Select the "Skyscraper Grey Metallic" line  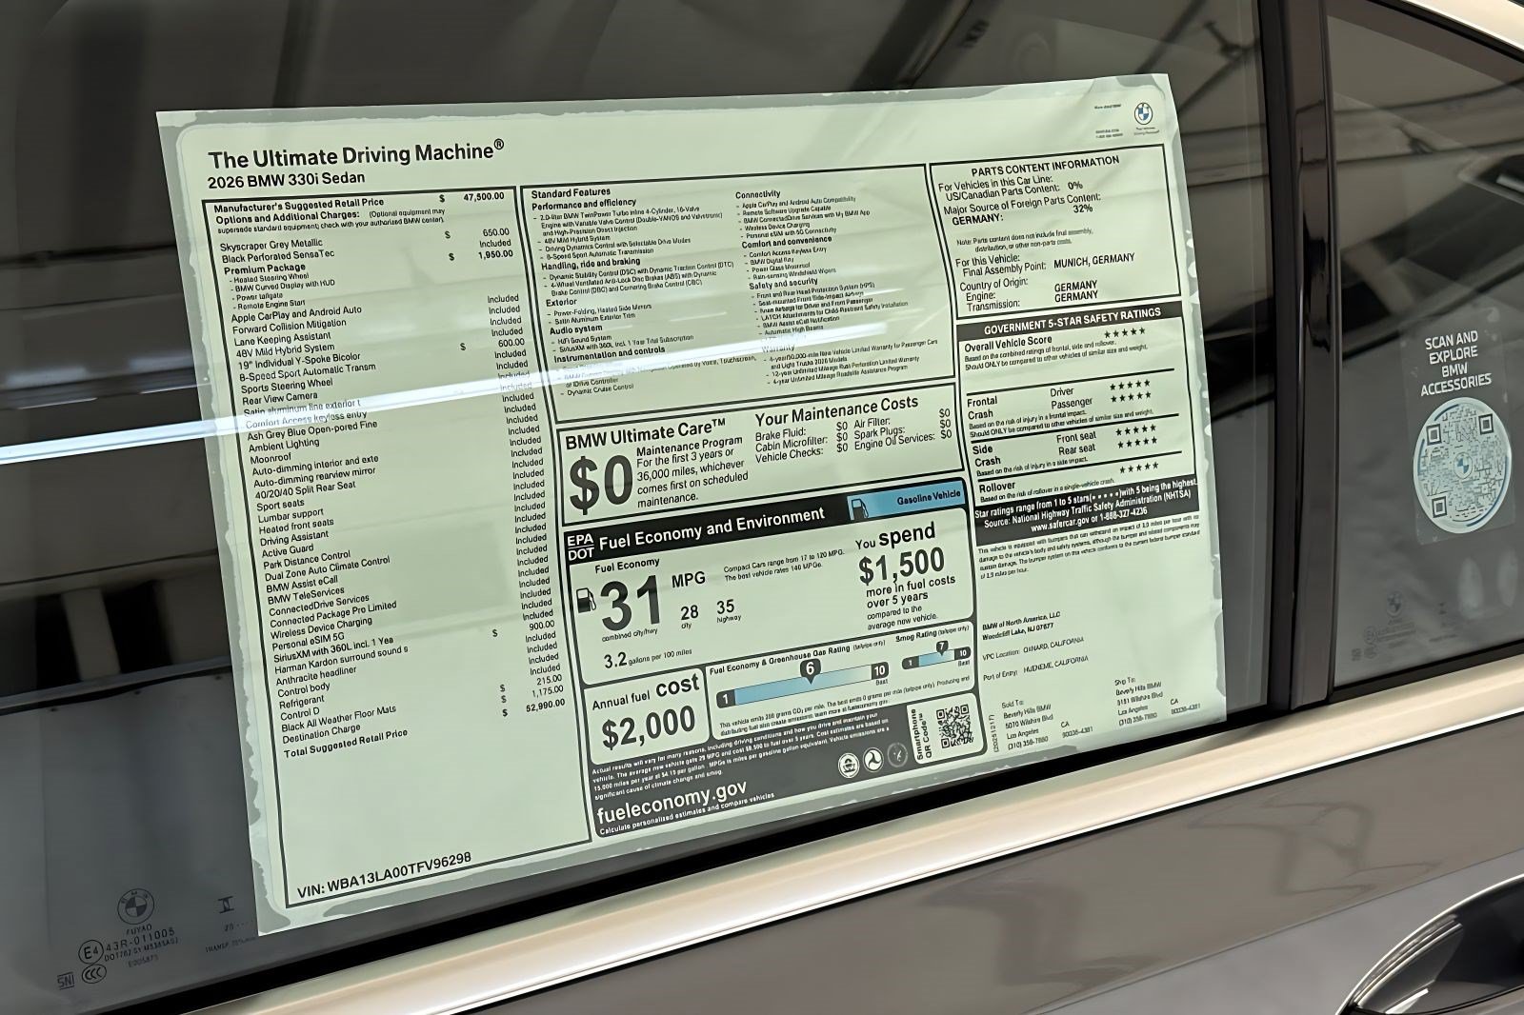tap(271, 246)
